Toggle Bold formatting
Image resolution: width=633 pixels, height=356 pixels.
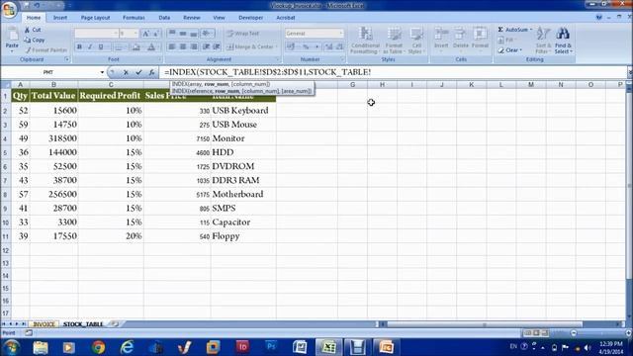(x=79, y=47)
